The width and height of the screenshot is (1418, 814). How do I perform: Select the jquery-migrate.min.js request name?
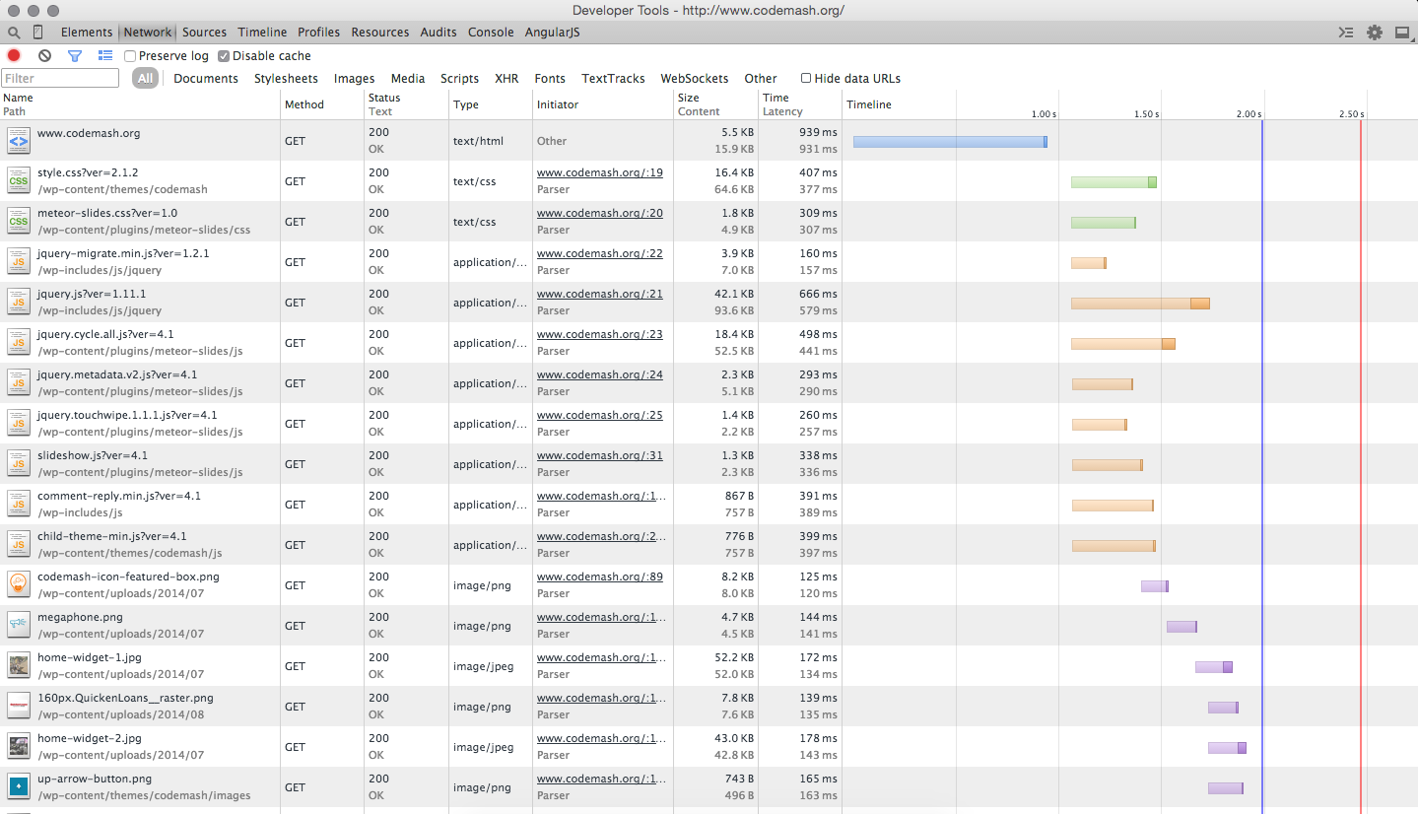pyautogui.click(x=123, y=253)
